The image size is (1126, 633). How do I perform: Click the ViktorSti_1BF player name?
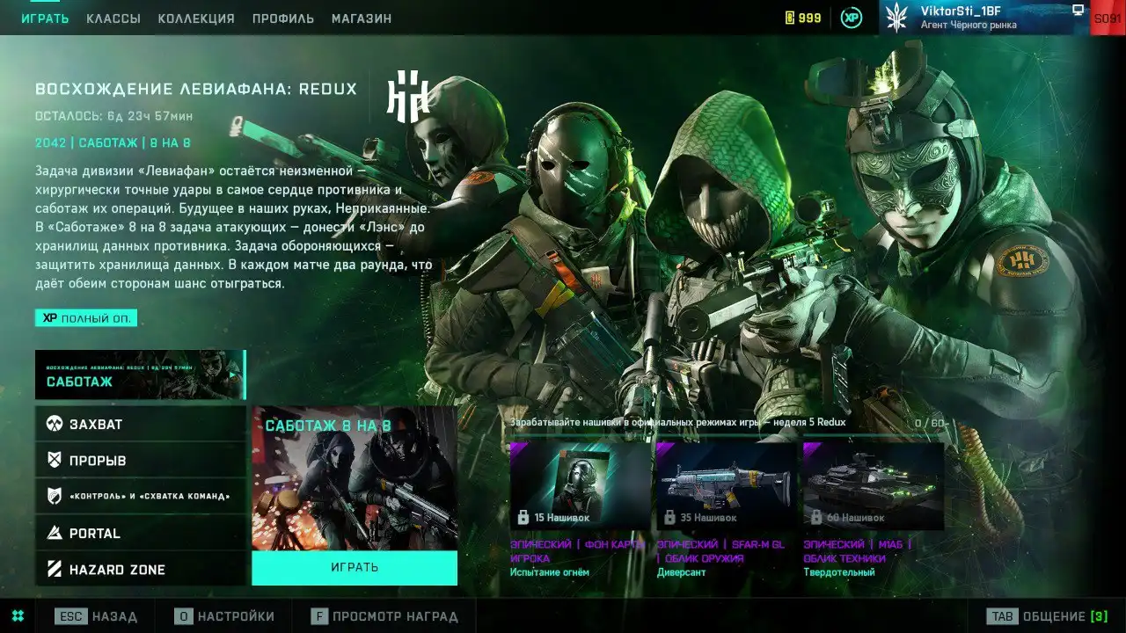point(961,11)
